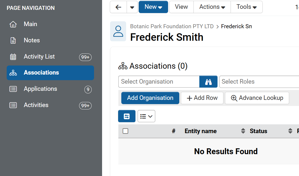Click the Select Organisation input field
This screenshot has width=299, height=176.
(159, 82)
